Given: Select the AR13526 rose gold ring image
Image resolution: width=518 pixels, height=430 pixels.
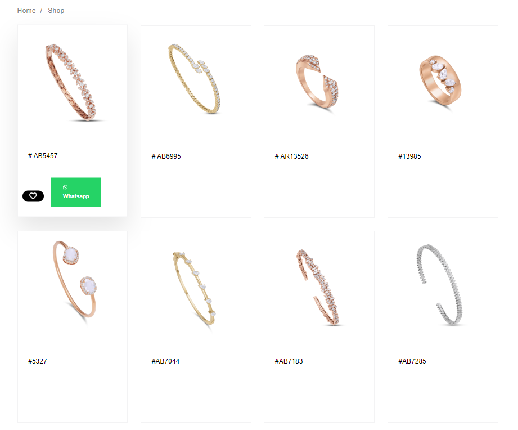Looking at the screenshot, I should click(318, 82).
